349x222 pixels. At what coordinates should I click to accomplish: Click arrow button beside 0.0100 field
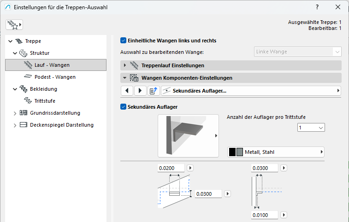284,215
